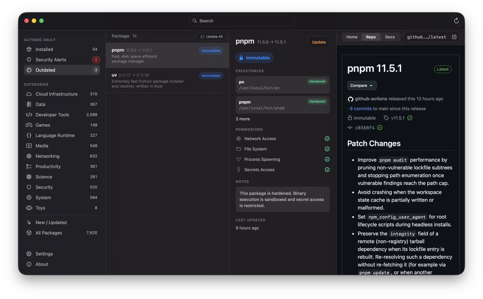The height and width of the screenshot is (299, 483).
Task: Click the Data category icon
Action: (29, 104)
